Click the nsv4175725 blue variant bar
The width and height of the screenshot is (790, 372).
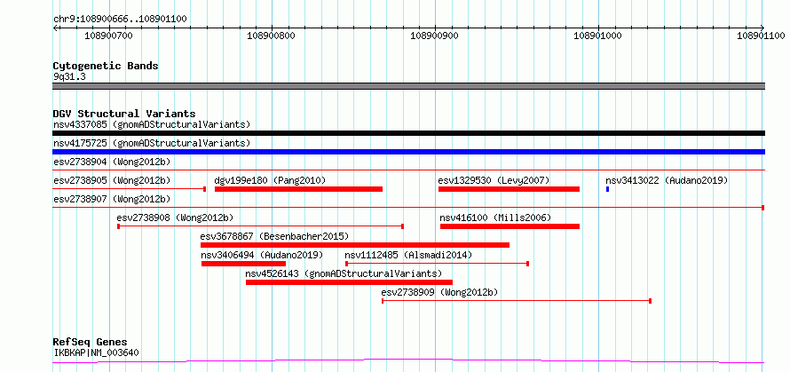[408, 152]
